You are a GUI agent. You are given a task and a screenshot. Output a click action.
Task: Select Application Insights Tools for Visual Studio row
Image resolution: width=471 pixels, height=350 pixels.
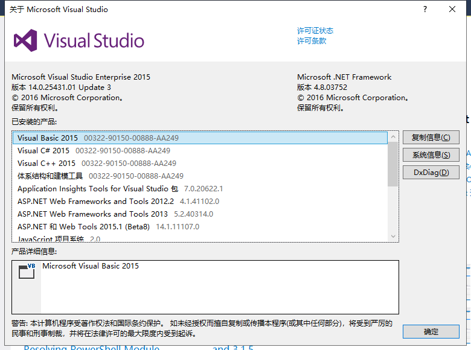(200, 188)
